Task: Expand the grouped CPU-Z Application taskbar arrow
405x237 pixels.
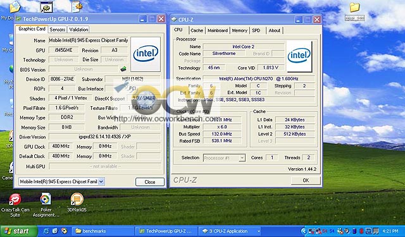Action: (259, 231)
